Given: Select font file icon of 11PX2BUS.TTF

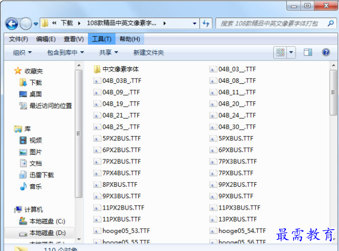Looking at the screenshot, I should pos(97,208).
